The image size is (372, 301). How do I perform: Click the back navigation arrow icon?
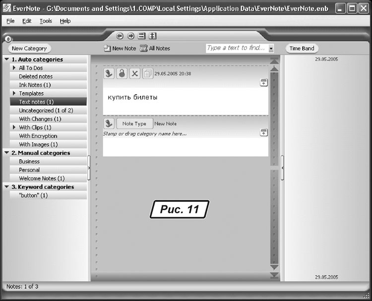120,36
